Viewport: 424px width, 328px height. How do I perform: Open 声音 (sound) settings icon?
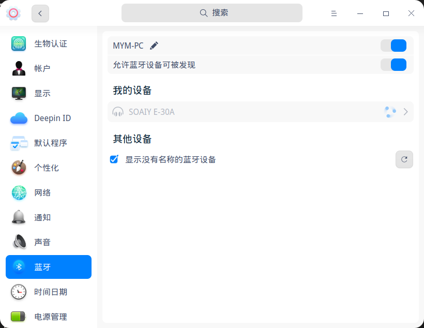(x=19, y=242)
